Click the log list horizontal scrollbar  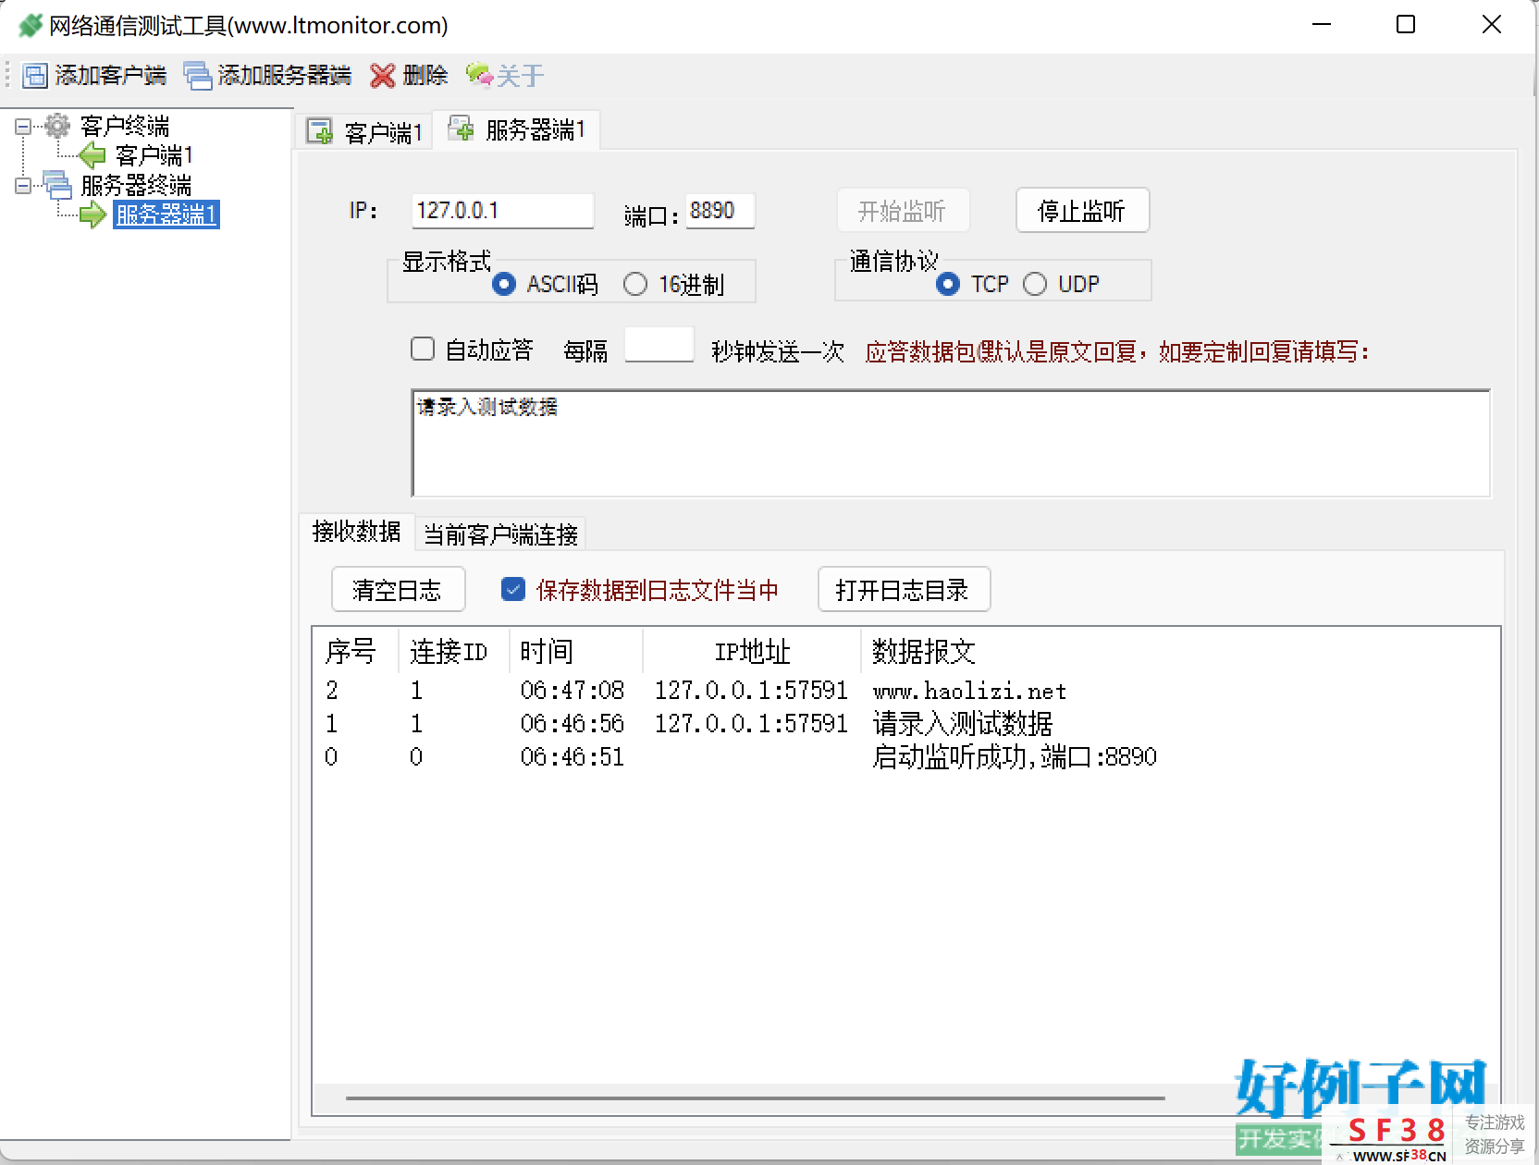tap(755, 1098)
